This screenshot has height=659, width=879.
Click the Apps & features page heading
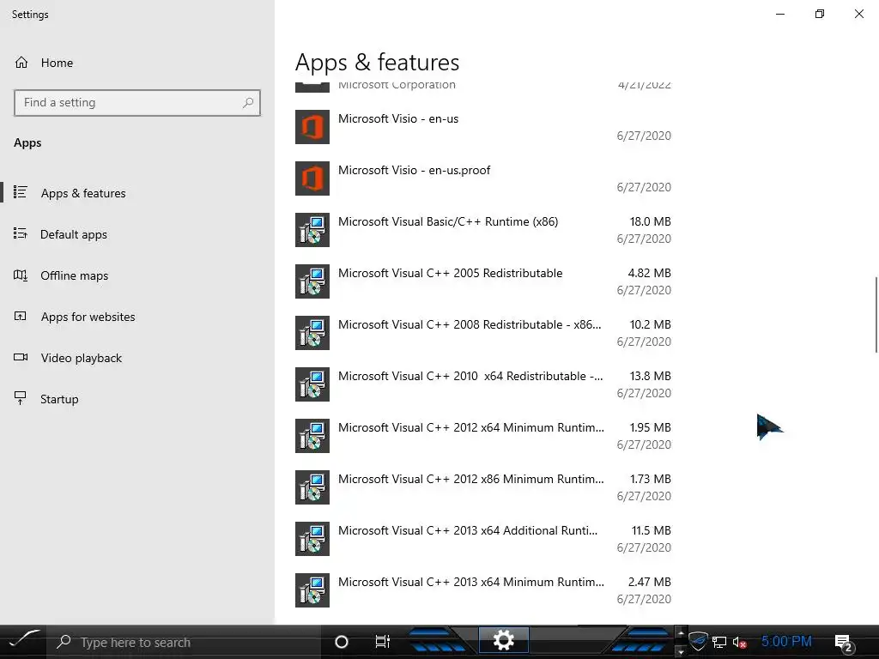[x=378, y=62]
